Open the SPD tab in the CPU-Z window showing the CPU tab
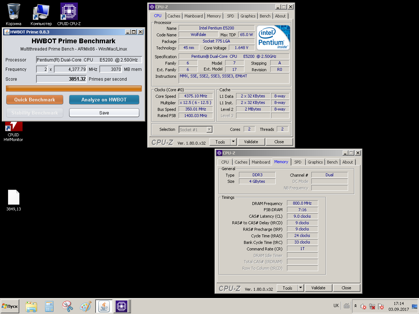The image size is (419, 314). click(230, 16)
